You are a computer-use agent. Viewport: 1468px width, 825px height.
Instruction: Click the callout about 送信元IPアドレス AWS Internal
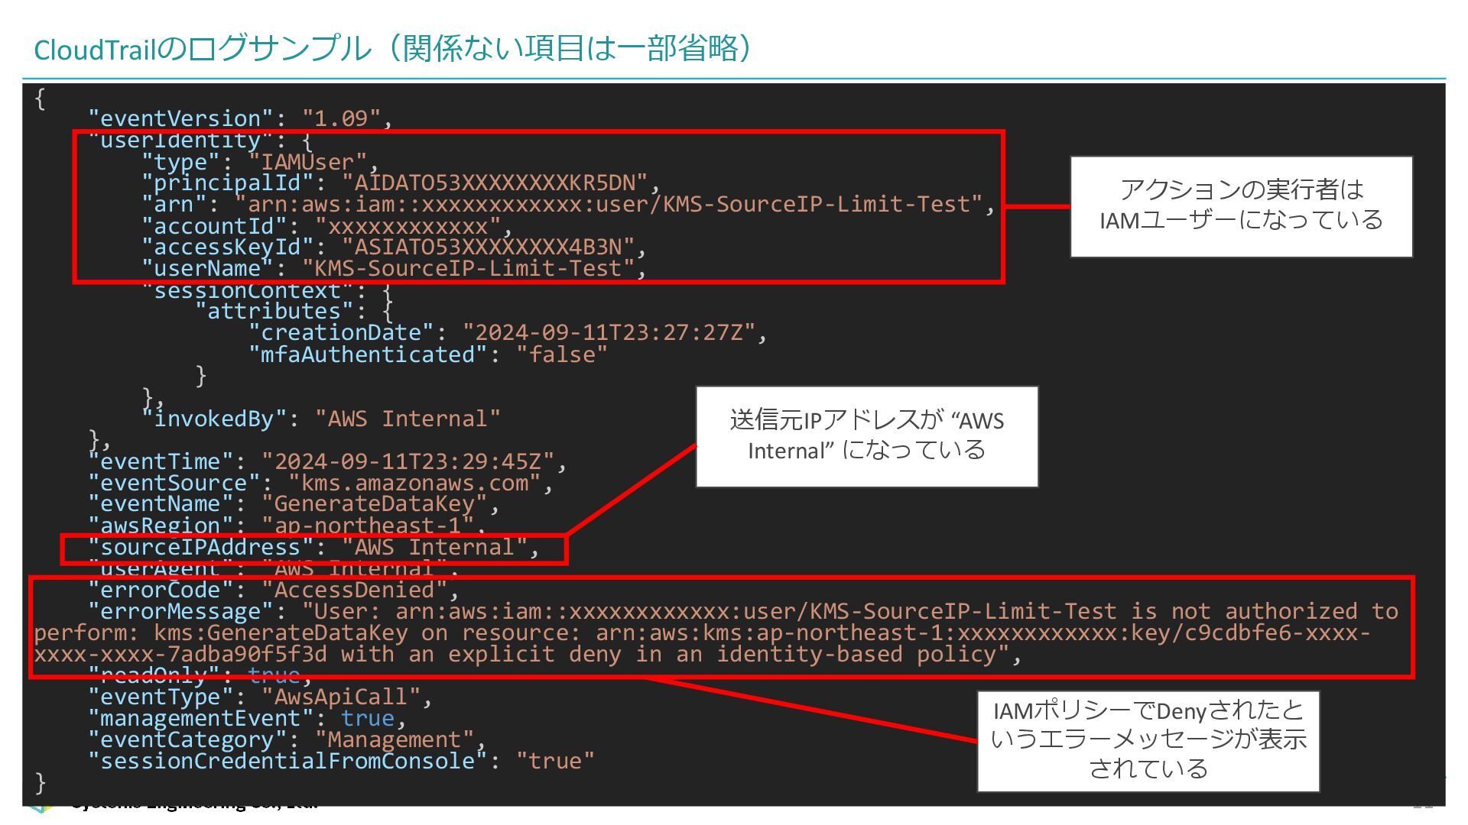(x=866, y=436)
